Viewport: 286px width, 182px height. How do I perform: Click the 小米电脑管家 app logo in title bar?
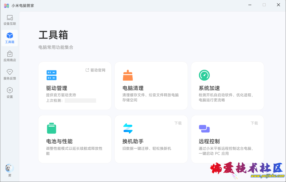tap(7, 6)
